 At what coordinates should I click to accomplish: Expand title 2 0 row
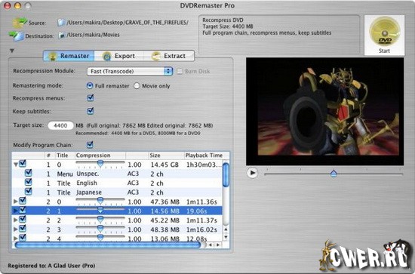click(x=16, y=202)
